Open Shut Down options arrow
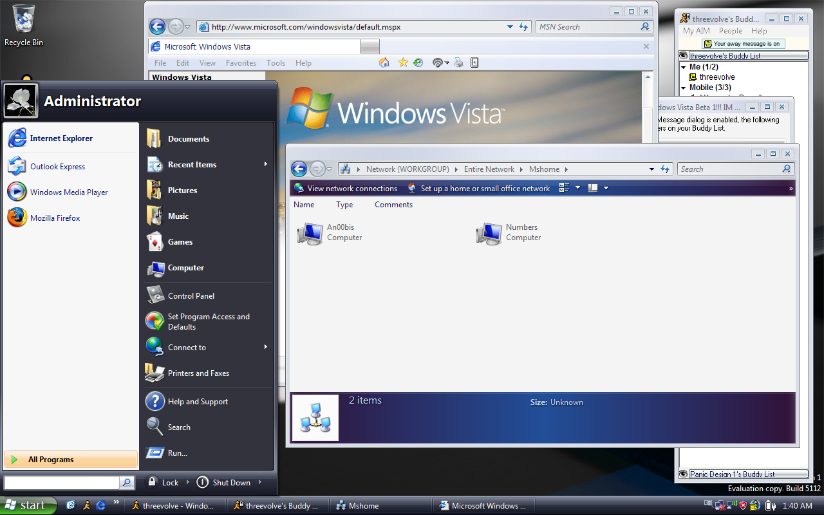This screenshot has height=515, width=824. 260,482
